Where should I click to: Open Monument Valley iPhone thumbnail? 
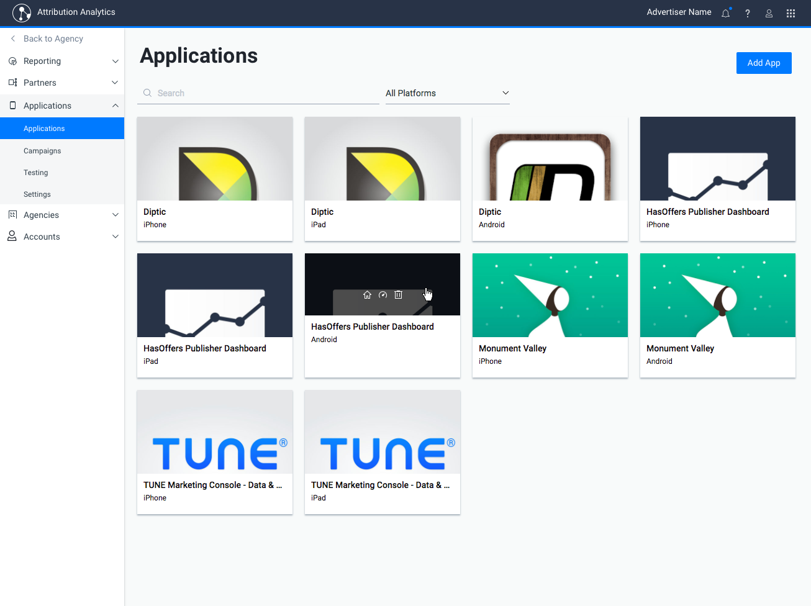click(x=550, y=295)
